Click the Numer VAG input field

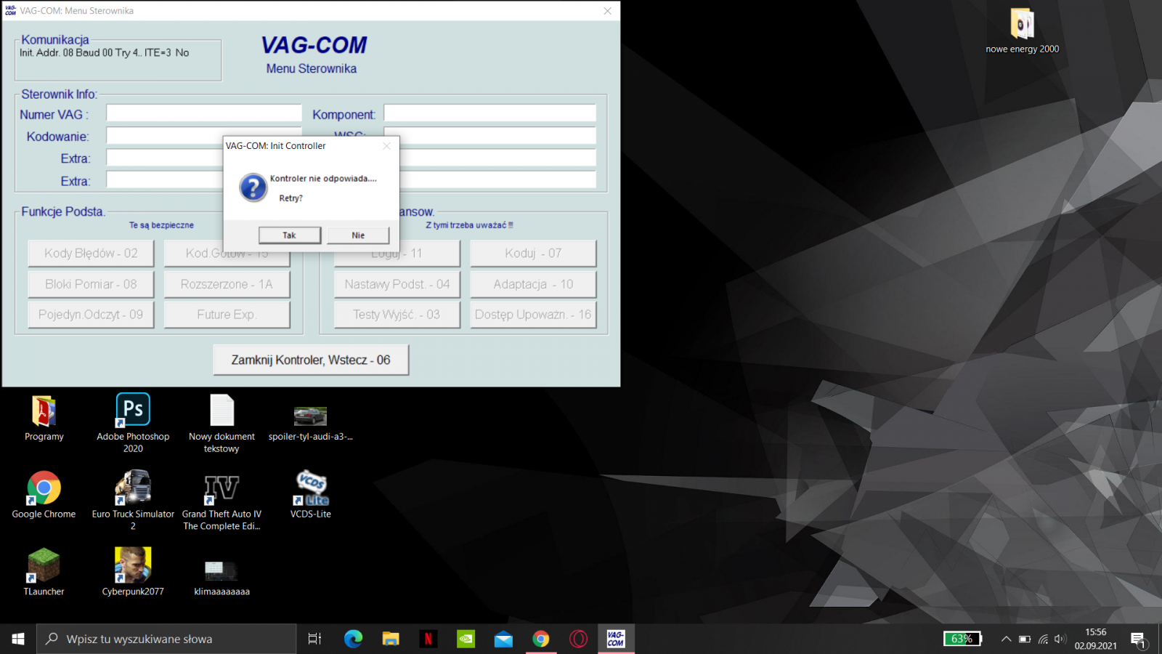[204, 113]
